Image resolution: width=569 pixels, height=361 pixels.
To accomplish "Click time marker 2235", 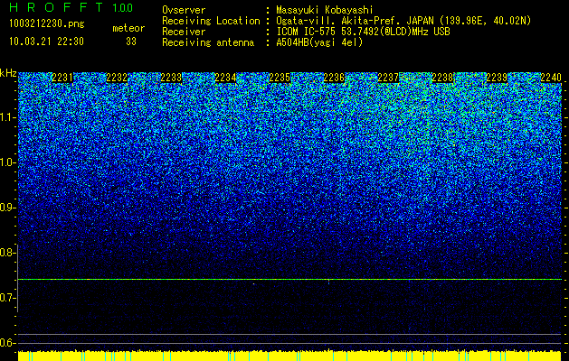I will pos(280,78).
